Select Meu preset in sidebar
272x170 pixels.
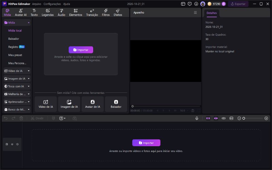click(x=15, y=55)
